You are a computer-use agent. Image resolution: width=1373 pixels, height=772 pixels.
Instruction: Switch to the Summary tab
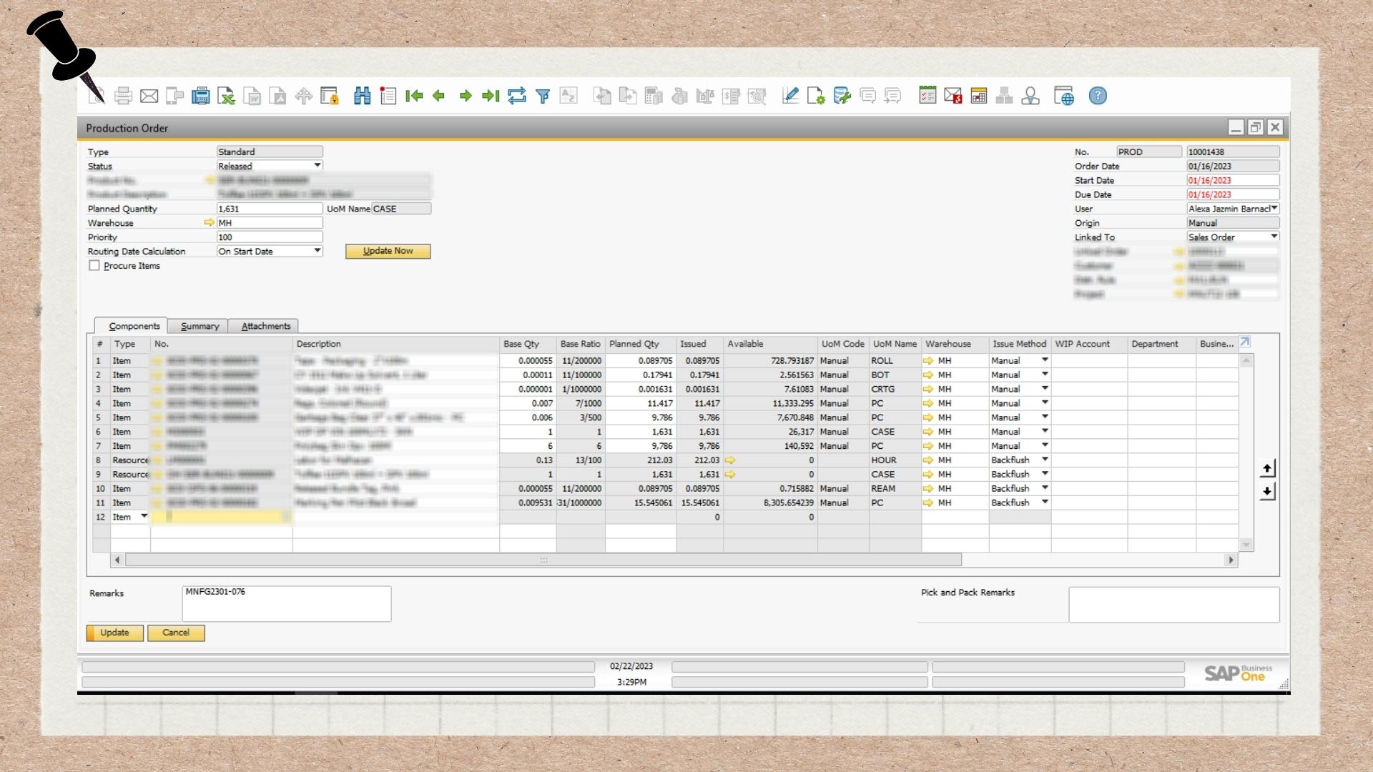200,326
